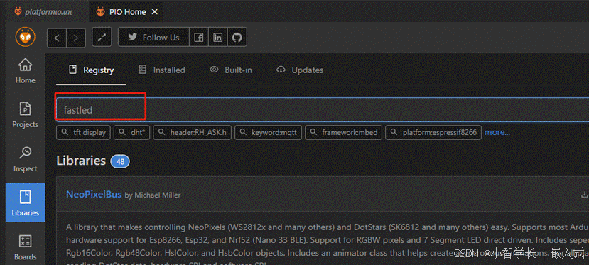The image size is (589, 265).
Task: Click the 'dht*' search suggestion
Action: point(132,132)
